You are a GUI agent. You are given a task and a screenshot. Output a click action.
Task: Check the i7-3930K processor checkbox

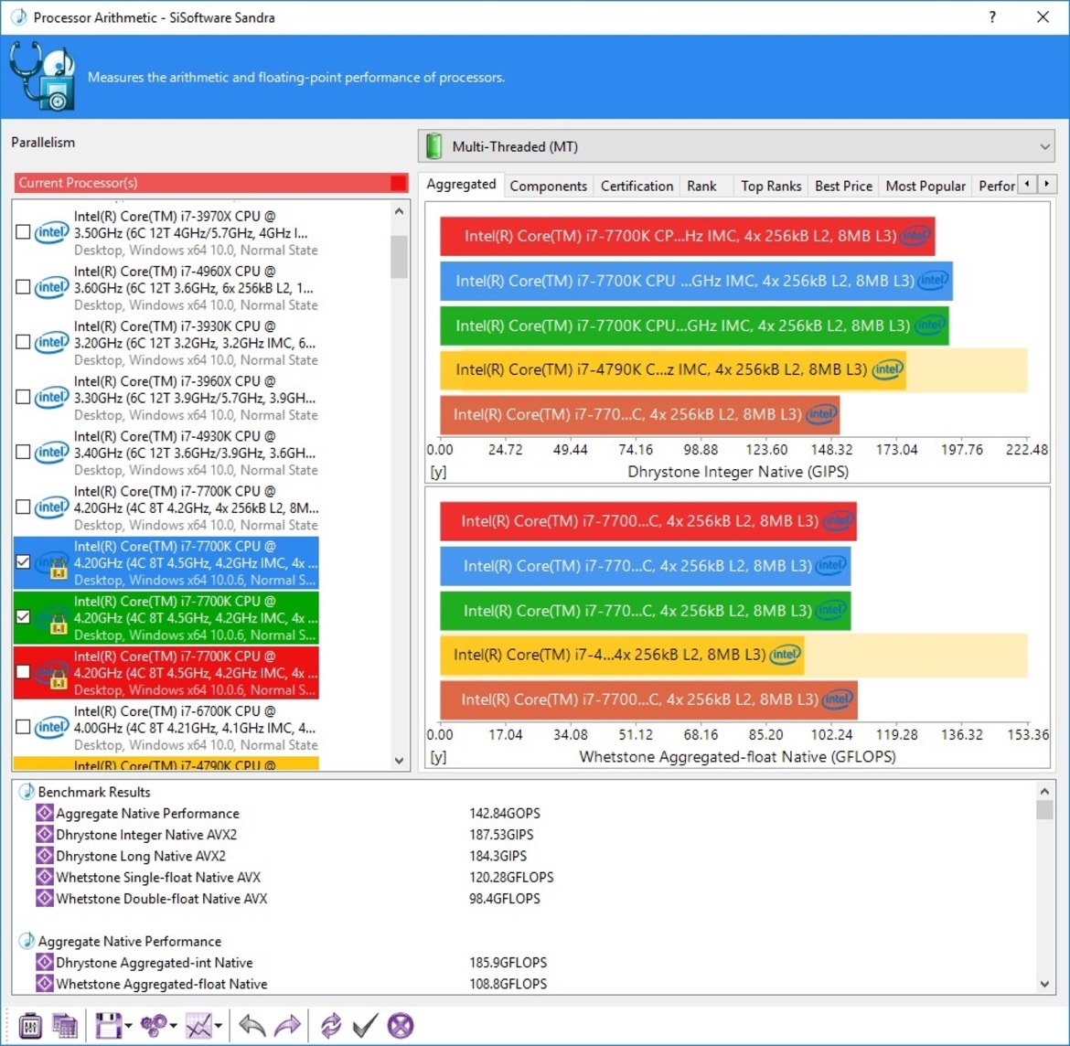23,343
